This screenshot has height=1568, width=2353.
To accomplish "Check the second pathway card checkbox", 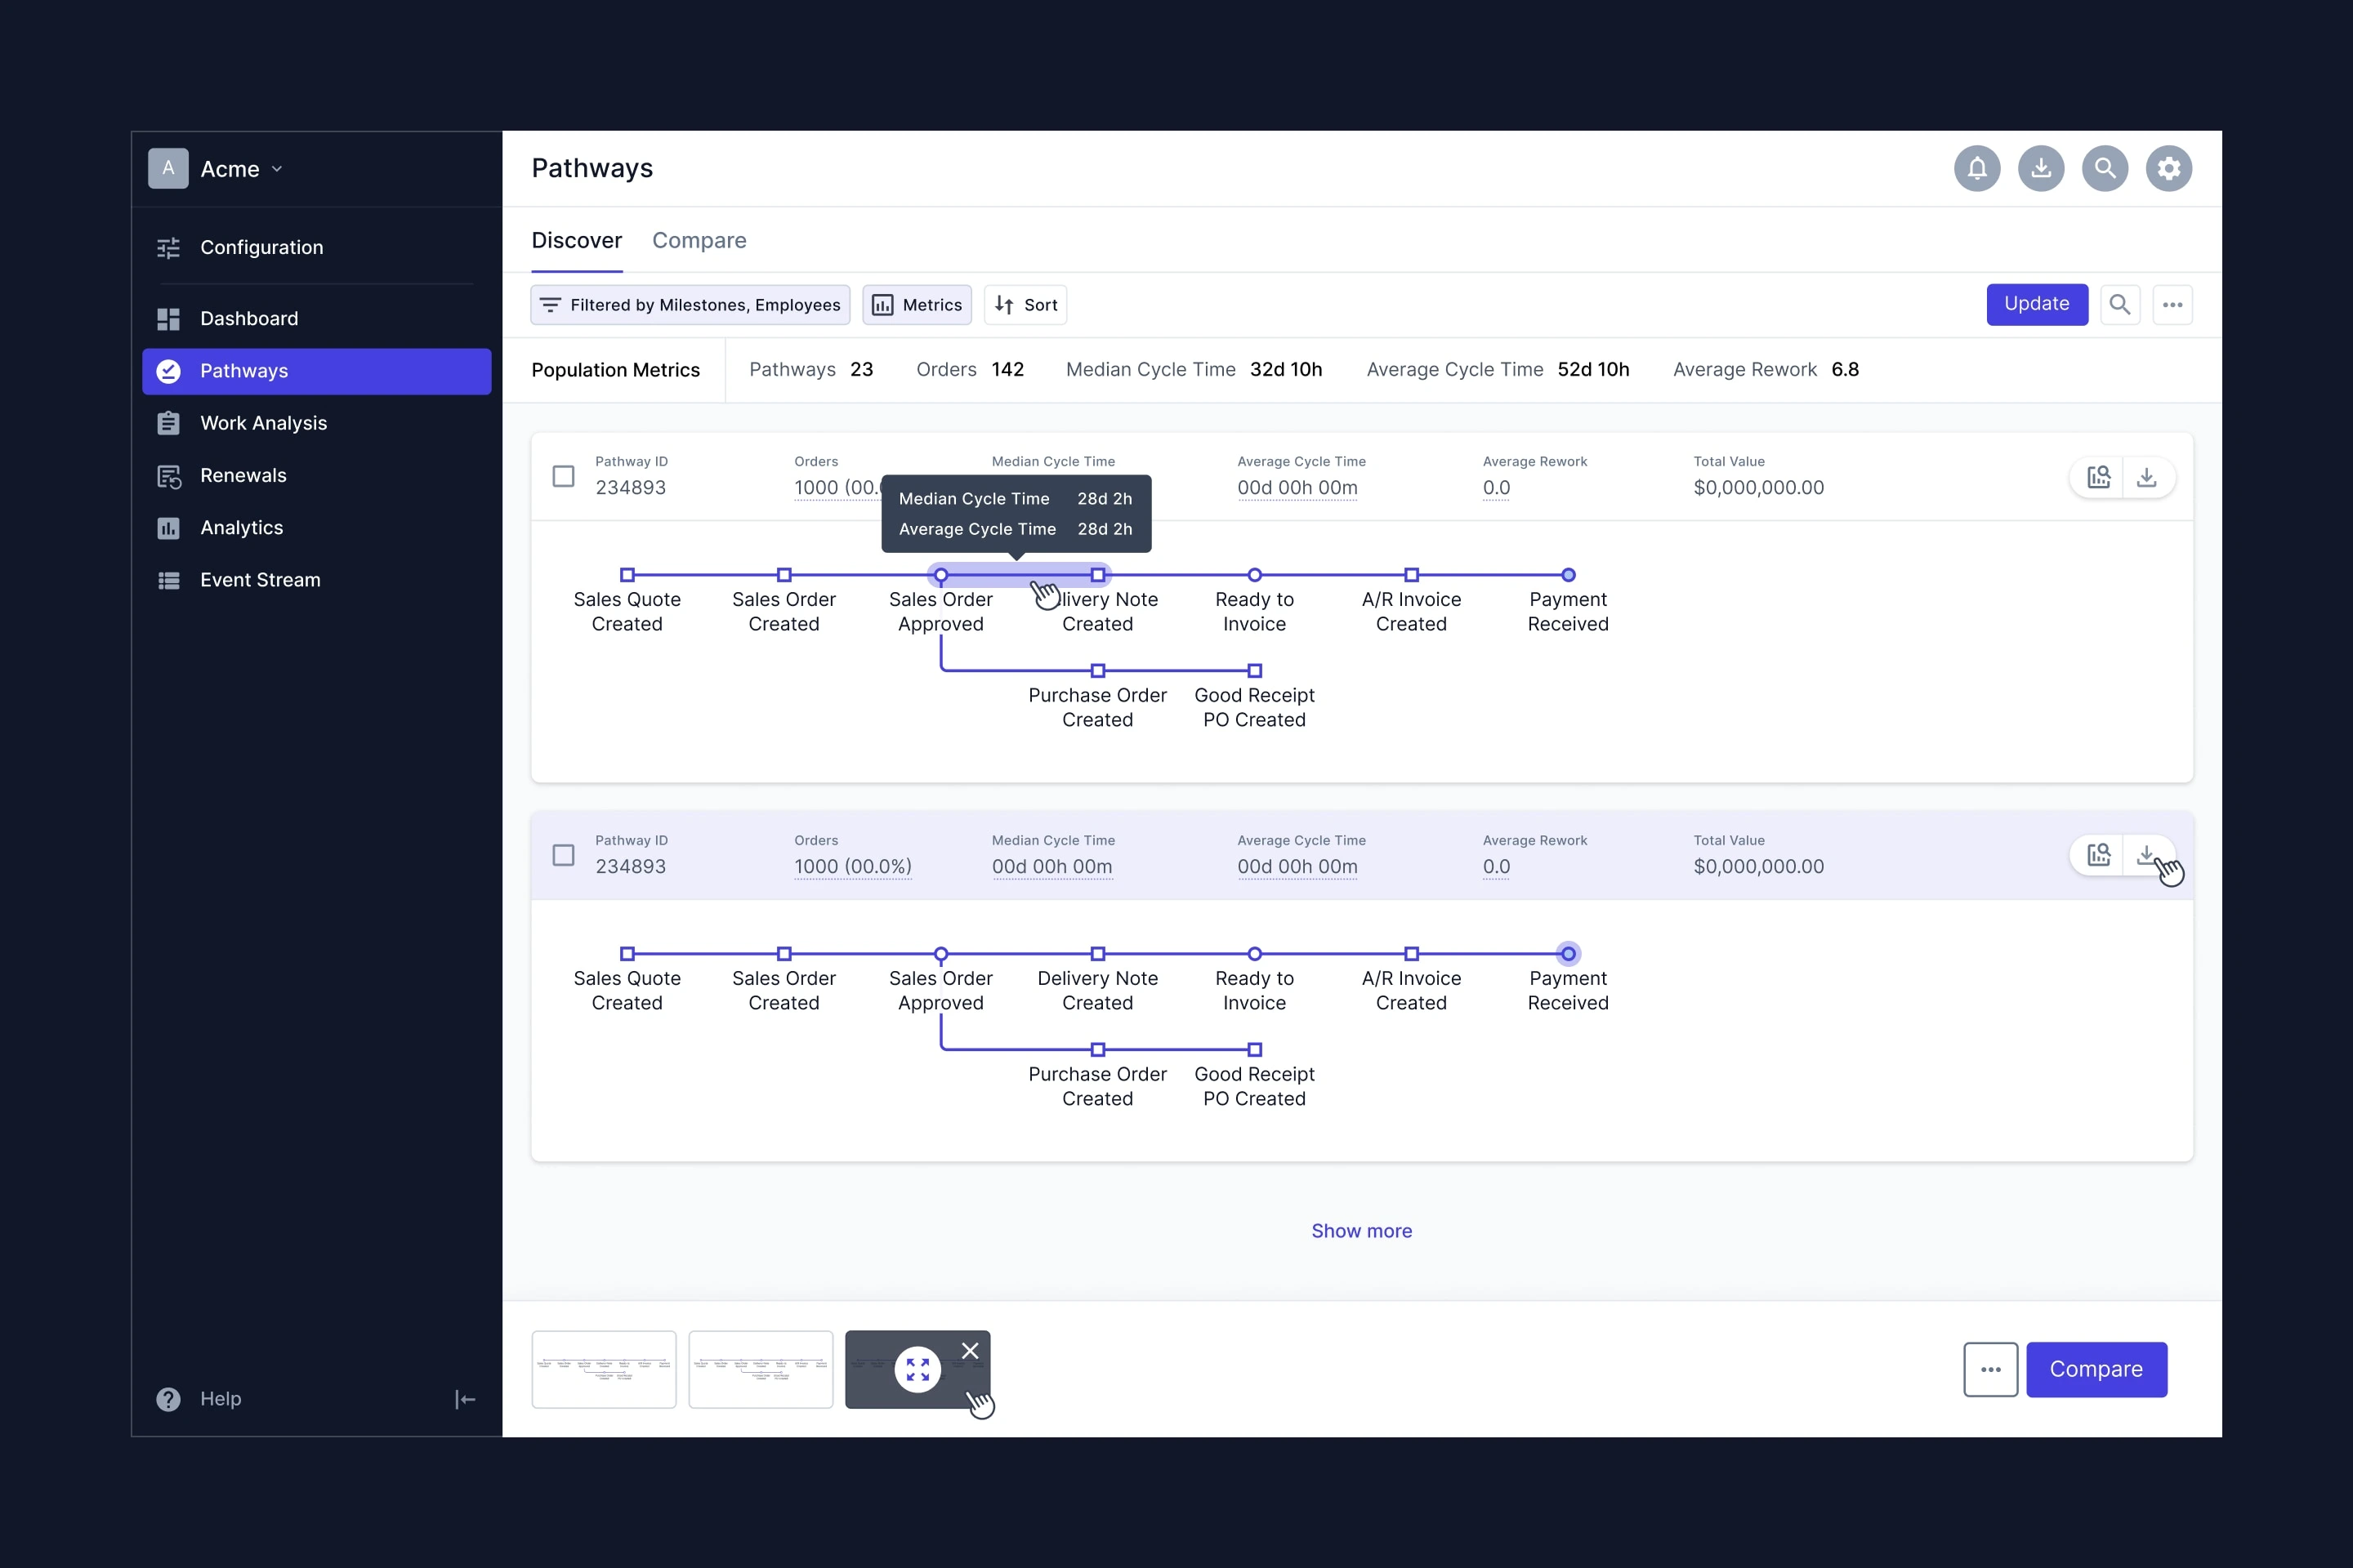I will coord(563,855).
